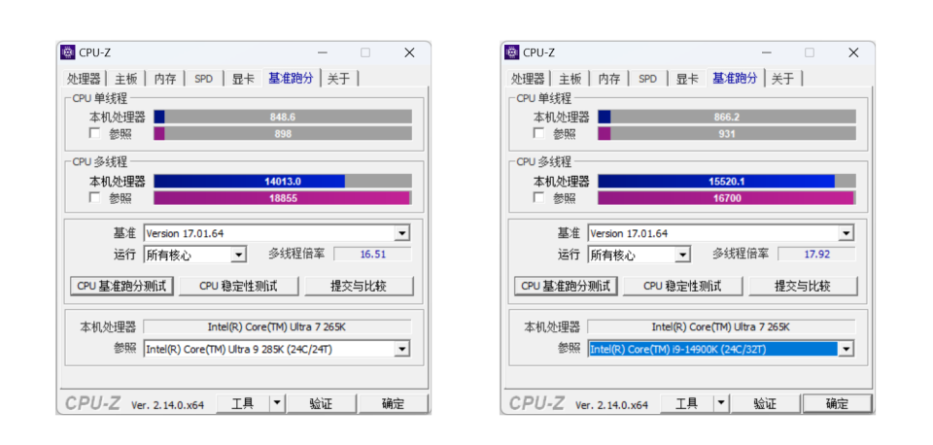Expand reference CPU i9-14900K dropdown
Image resolution: width=933 pixels, height=445 pixels.
tap(847, 349)
